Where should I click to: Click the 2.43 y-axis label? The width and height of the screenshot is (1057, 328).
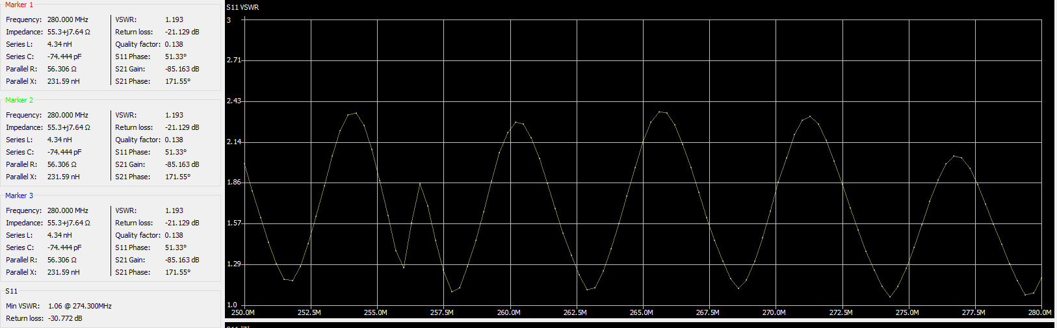click(234, 101)
